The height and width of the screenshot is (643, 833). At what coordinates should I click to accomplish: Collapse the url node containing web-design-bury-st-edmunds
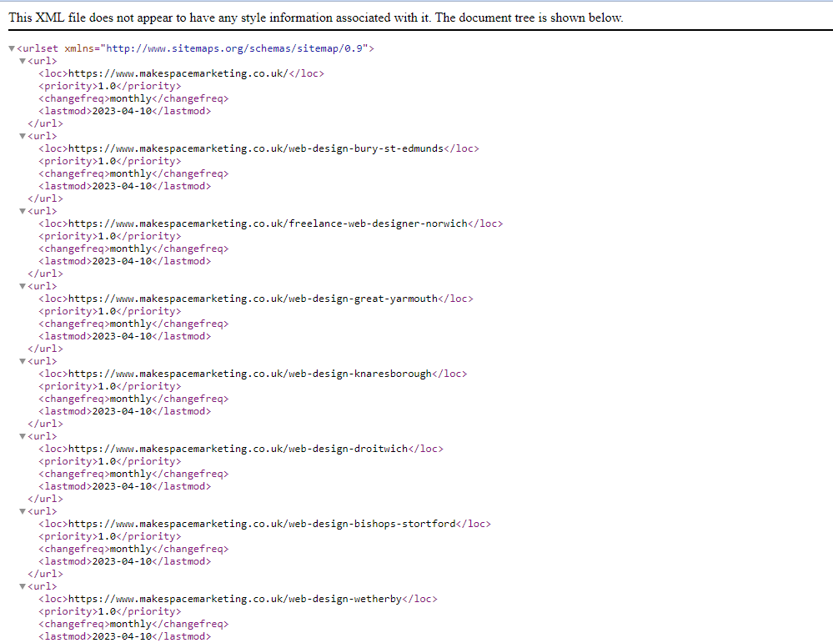23,136
